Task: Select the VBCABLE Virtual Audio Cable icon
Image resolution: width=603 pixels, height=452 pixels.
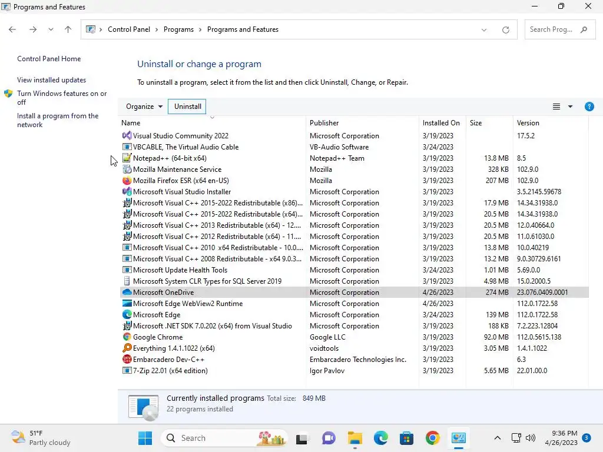Action: click(127, 147)
